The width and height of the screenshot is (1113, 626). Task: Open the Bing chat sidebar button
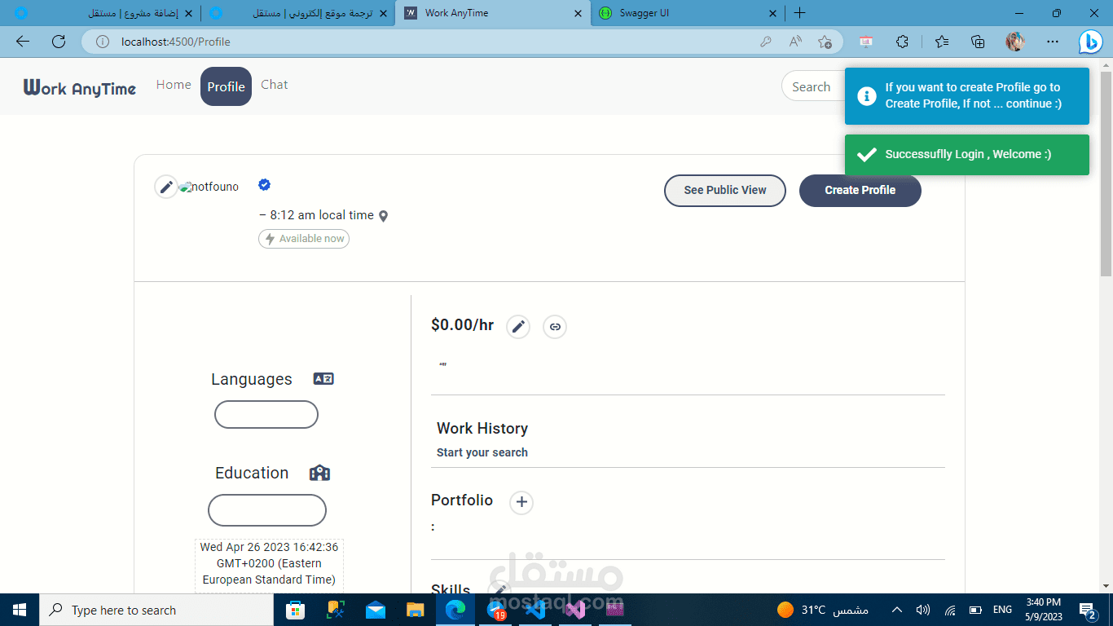coord(1091,42)
